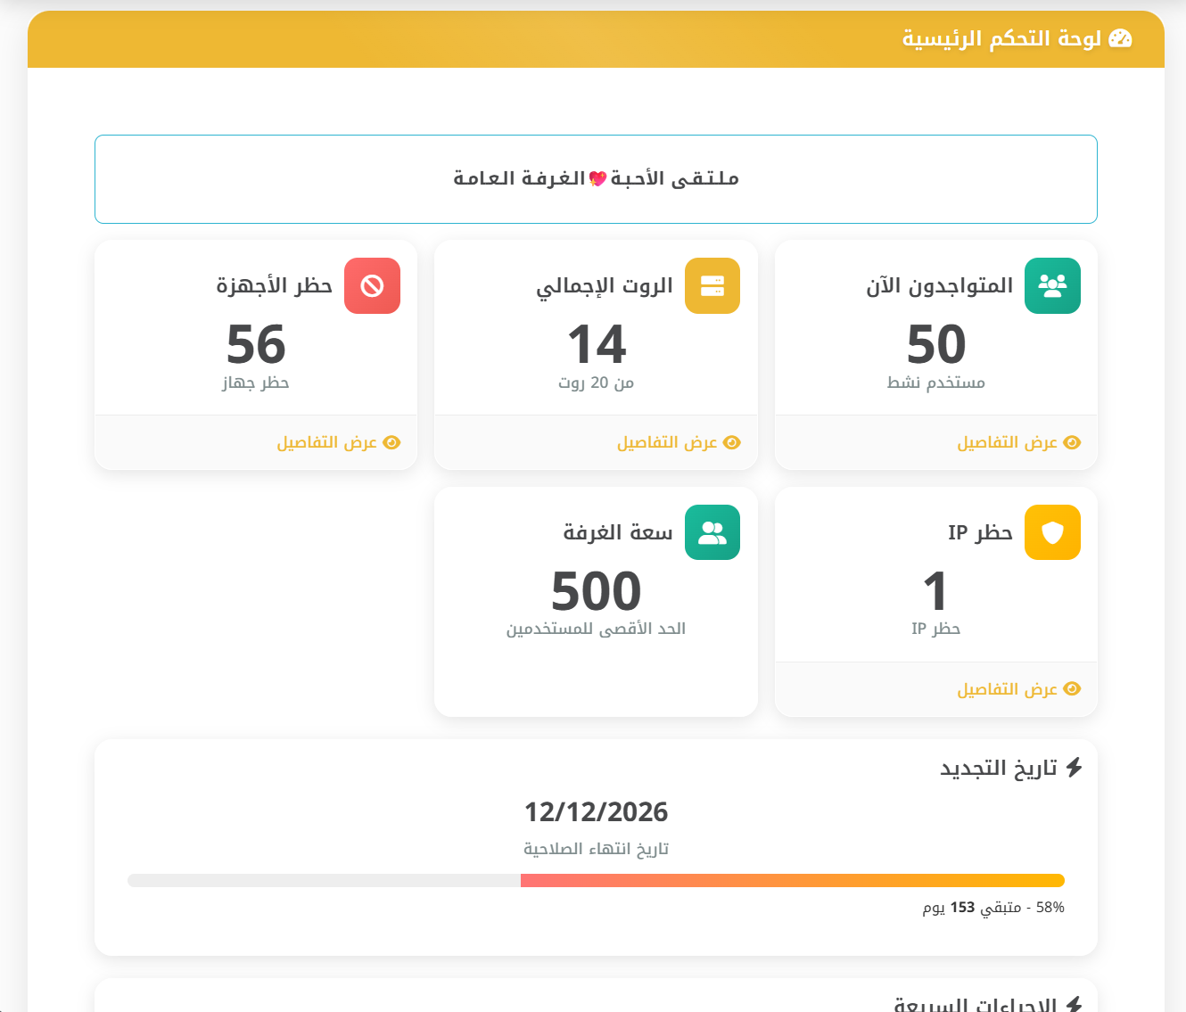The width and height of the screenshot is (1186, 1012).
Task: Click the bolt icon beside تاريخ التجديد
Action: [1074, 768]
